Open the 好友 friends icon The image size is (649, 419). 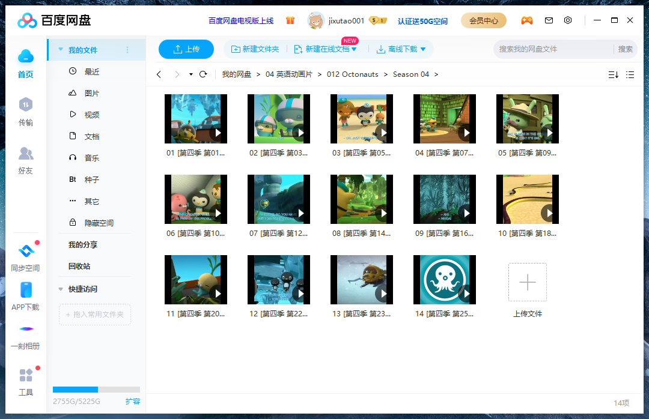tap(26, 154)
